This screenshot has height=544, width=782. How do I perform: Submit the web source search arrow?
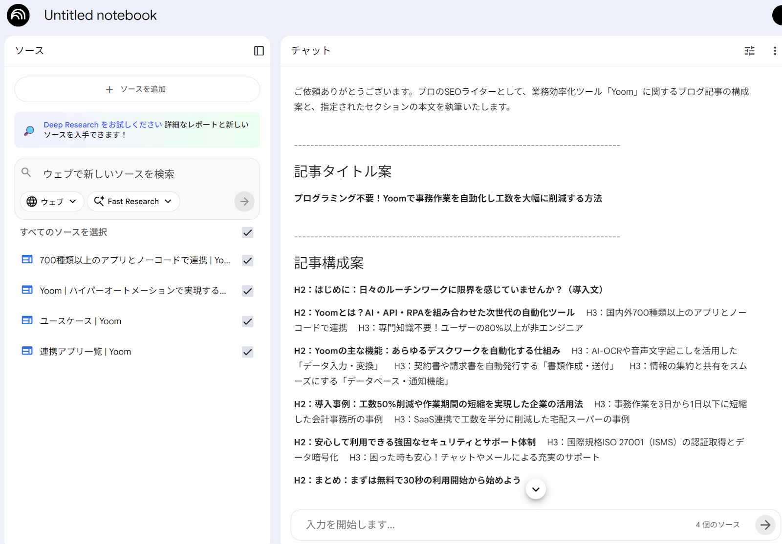[244, 202]
